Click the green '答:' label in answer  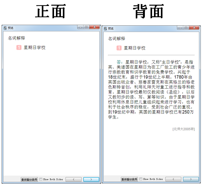point(119,62)
